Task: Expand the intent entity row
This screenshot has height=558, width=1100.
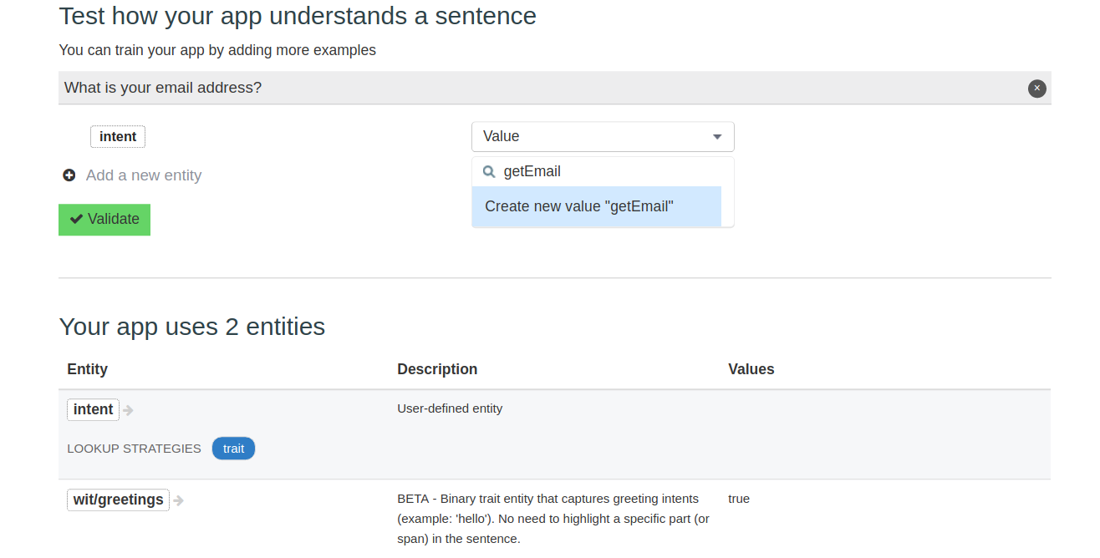Action: click(x=93, y=409)
